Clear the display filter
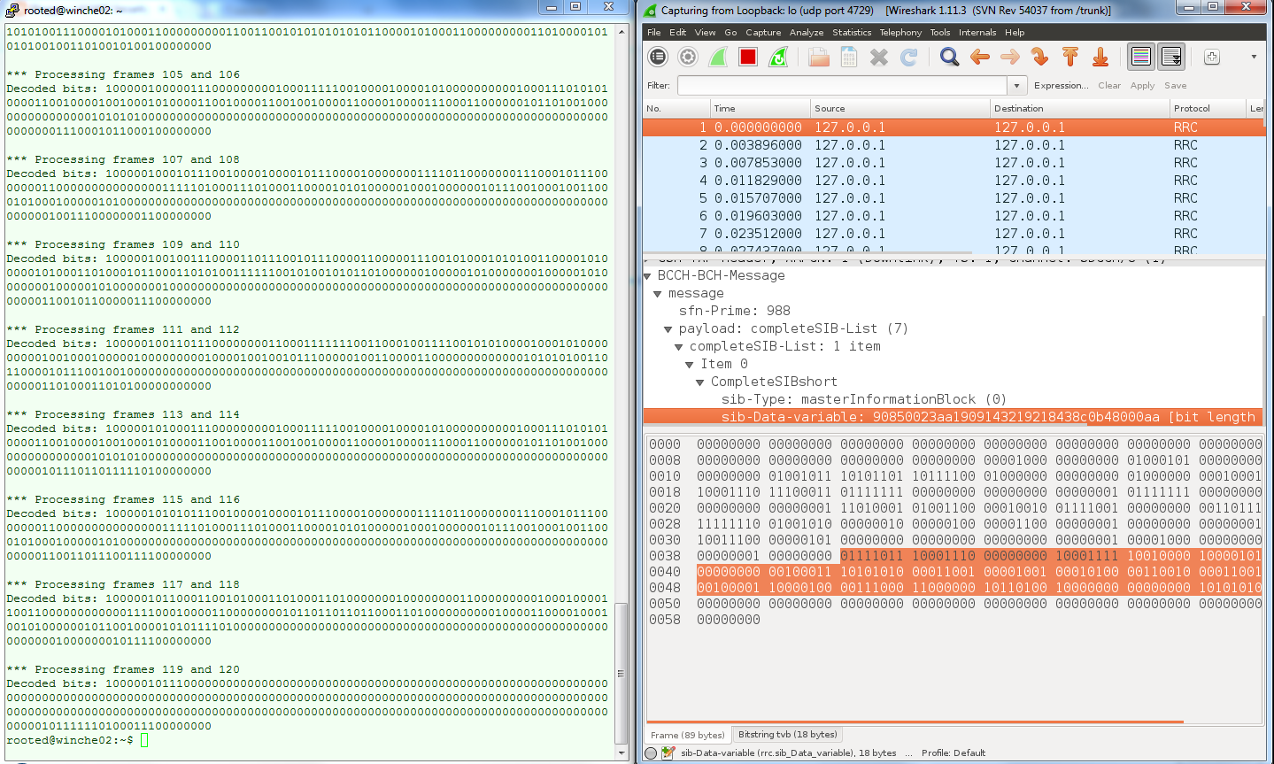Screen dimensions: 1274x764 pos(1109,85)
